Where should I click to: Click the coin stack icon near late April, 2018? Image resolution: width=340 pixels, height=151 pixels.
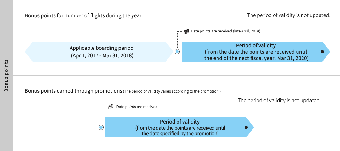coord(187,31)
